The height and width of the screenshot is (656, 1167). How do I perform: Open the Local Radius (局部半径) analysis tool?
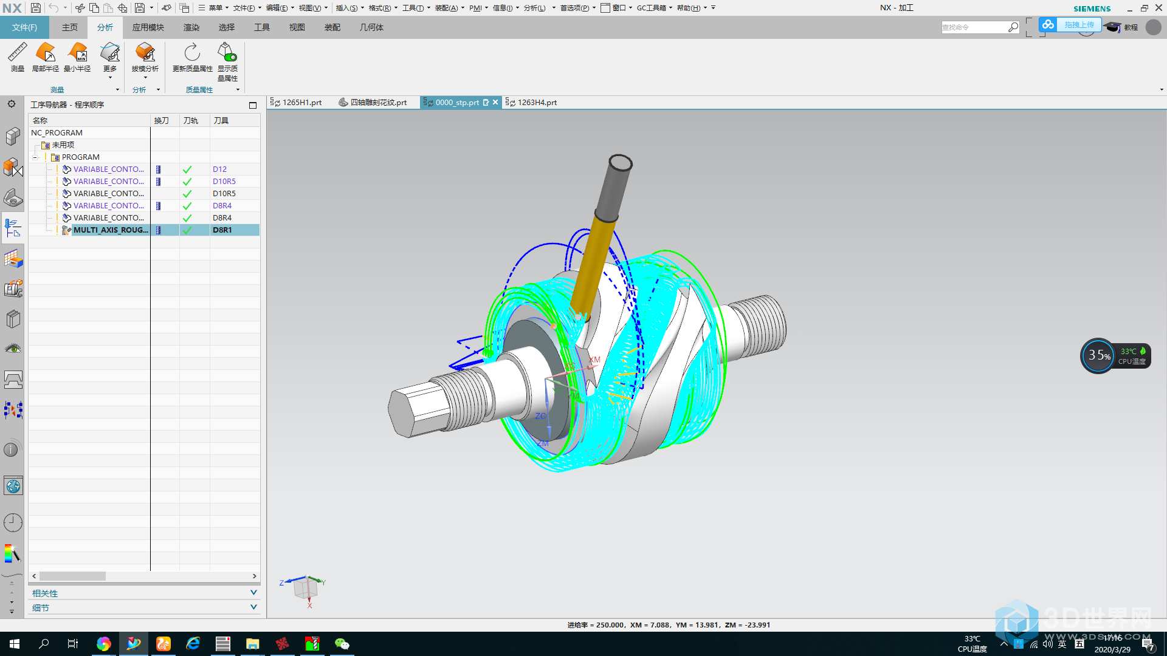click(46, 58)
